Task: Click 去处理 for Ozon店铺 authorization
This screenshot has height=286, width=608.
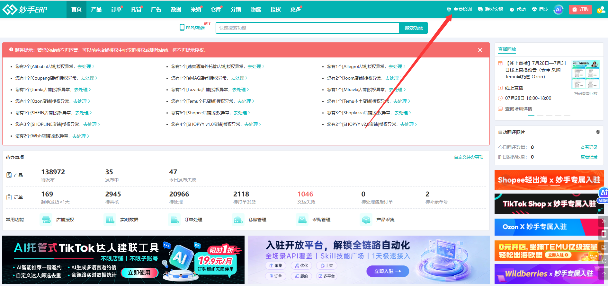Action: click(x=82, y=101)
